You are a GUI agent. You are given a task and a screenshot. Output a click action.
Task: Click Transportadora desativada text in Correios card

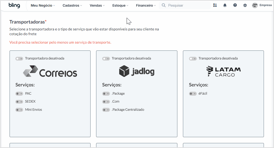pos(45,58)
